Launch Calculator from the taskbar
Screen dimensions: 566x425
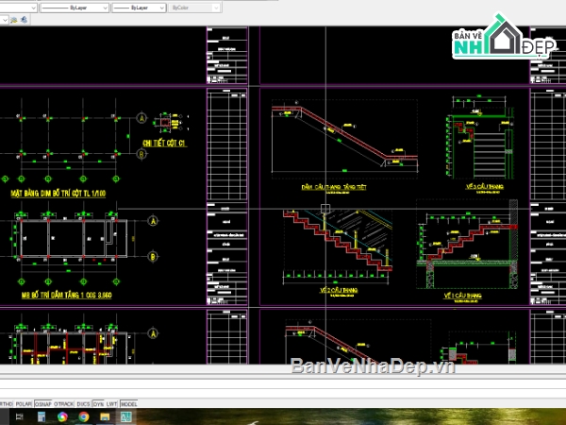[x=42, y=416]
